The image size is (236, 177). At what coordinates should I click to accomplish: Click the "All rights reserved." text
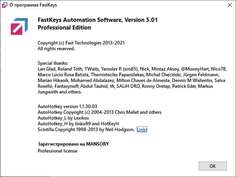tap(56, 49)
